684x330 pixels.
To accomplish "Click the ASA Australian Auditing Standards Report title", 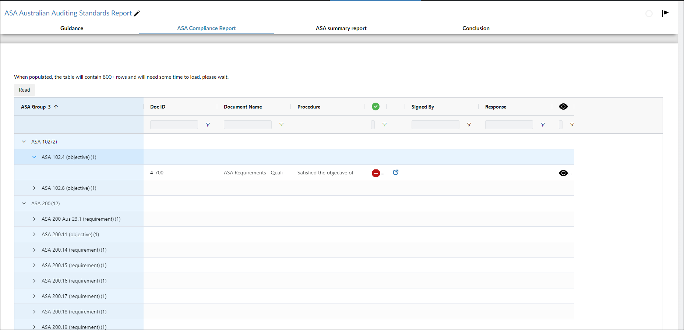I will click(x=68, y=13).
